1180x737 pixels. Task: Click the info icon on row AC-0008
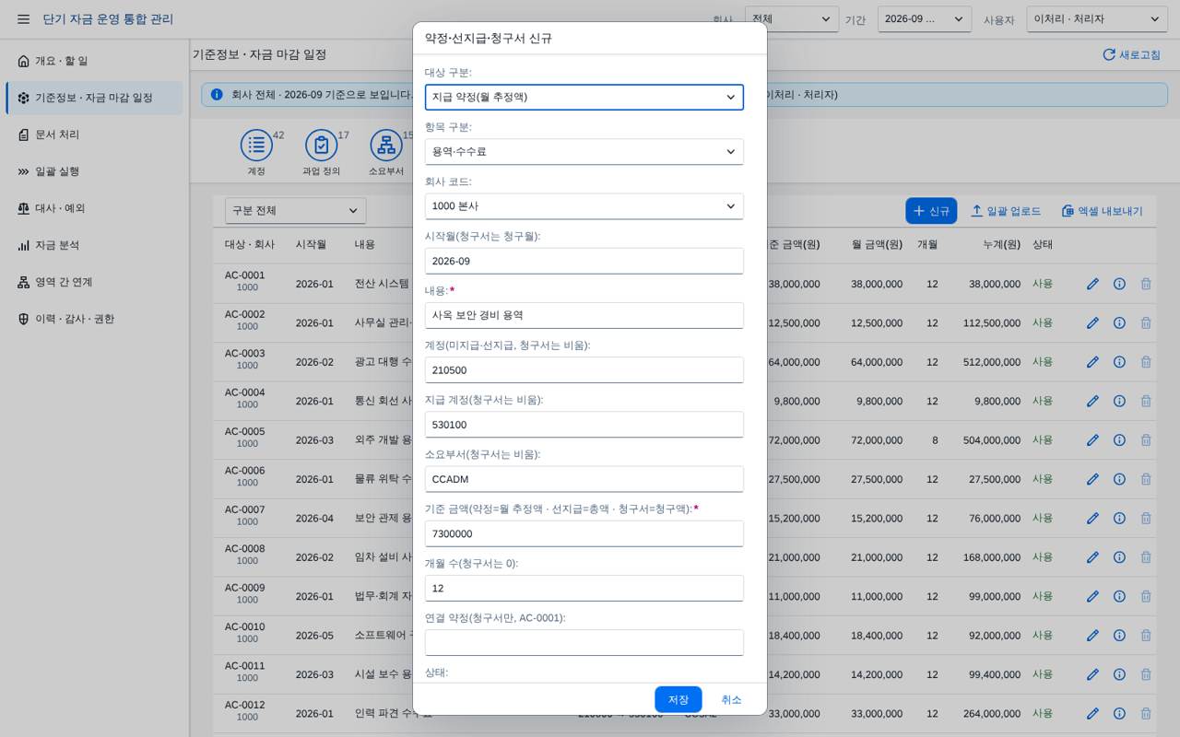[x=1119, y=557]
